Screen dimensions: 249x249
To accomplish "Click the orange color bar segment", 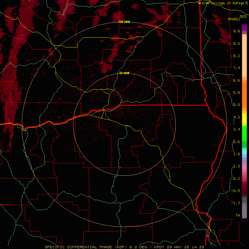I will tap(244, 96).
